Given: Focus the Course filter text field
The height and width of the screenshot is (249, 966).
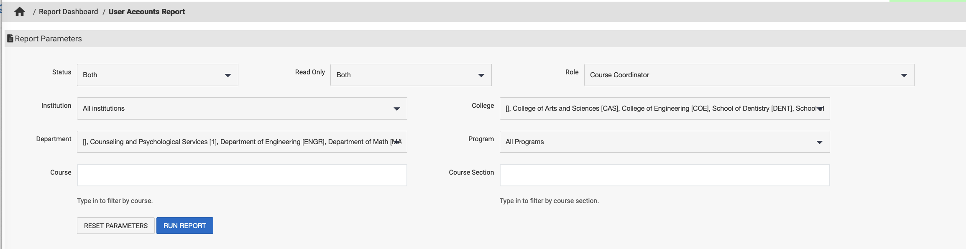Looking at the screenshot, I should point(242,175).
